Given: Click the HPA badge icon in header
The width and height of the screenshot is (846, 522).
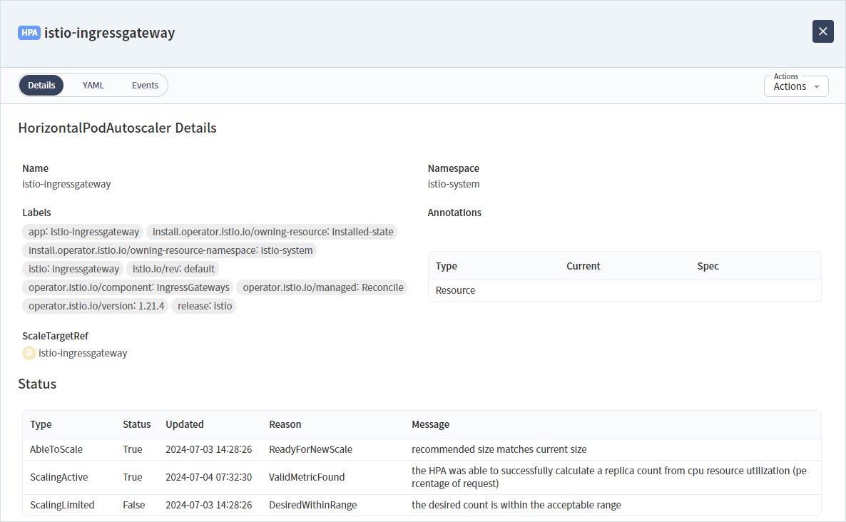Looking at the screenshot, I should (29, 33).
